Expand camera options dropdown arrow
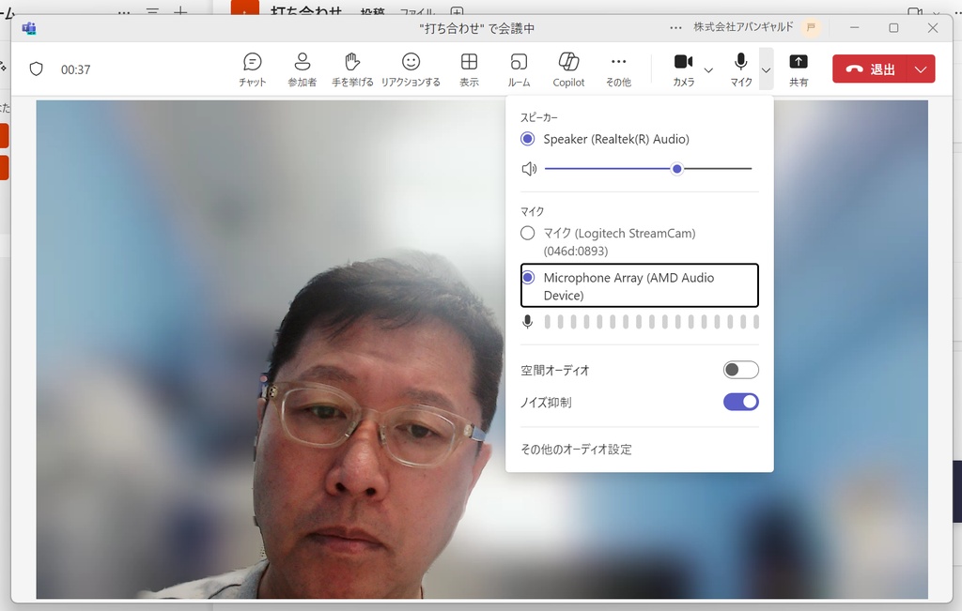 708,69
